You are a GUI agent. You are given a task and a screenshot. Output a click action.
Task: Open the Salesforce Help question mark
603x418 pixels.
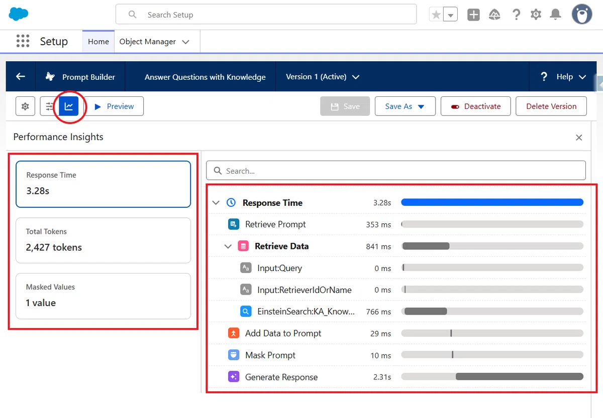click(516, 15)
